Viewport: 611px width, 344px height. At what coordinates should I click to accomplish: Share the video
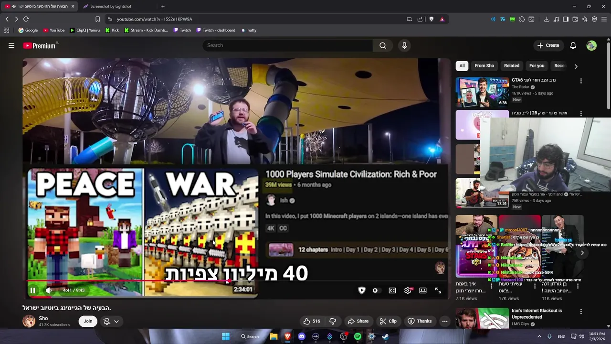[x=358, y=321]
